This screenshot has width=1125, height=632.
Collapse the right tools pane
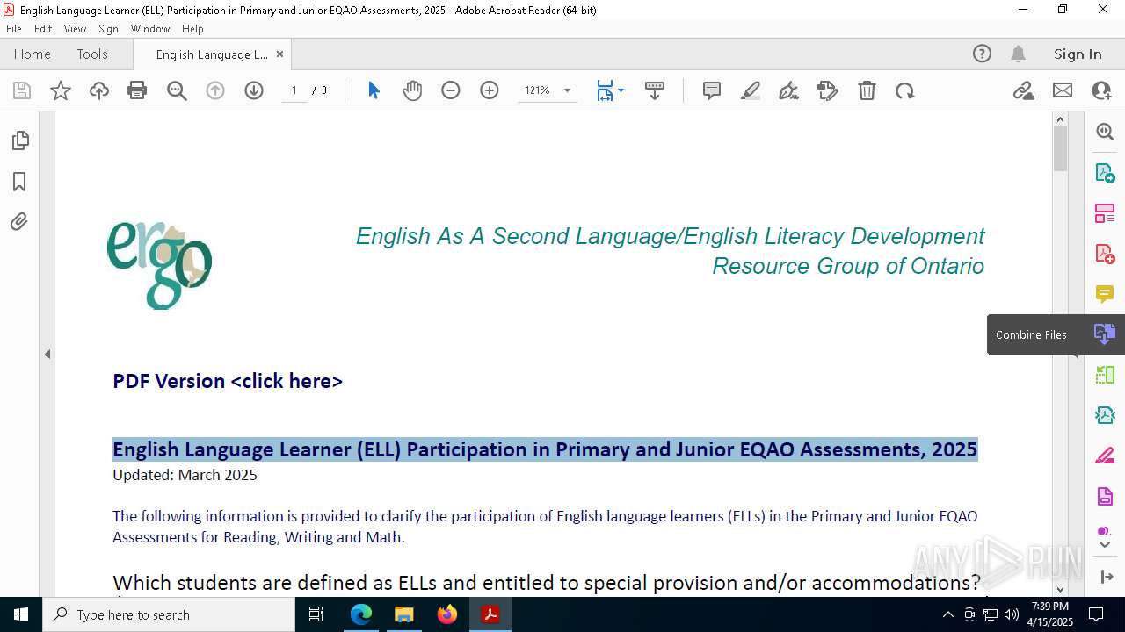point(1106,576)
